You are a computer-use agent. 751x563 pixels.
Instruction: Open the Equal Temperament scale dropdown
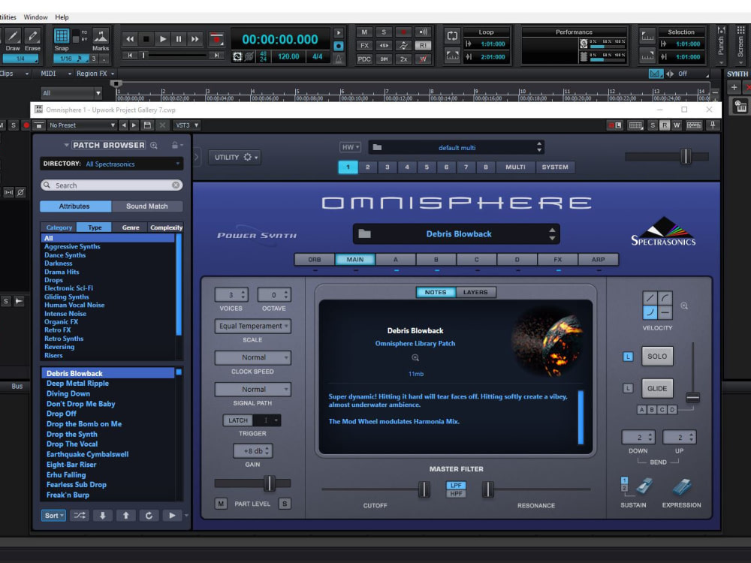[253, 326]
